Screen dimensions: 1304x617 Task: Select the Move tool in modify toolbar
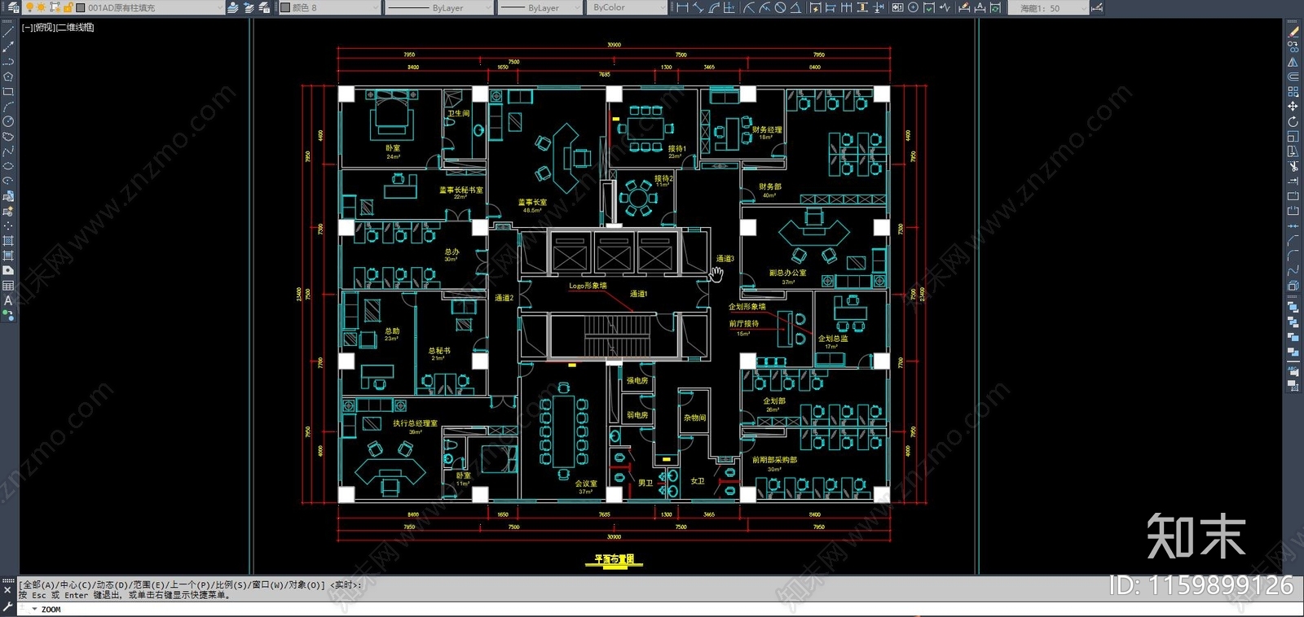pyautogui.click(x=1293, y=106)
